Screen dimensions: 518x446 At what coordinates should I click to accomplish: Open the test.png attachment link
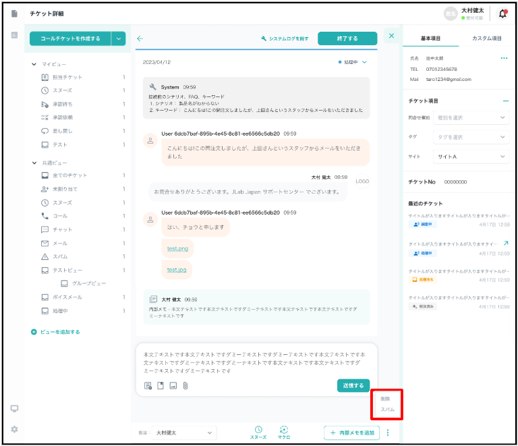coord(177,248)
